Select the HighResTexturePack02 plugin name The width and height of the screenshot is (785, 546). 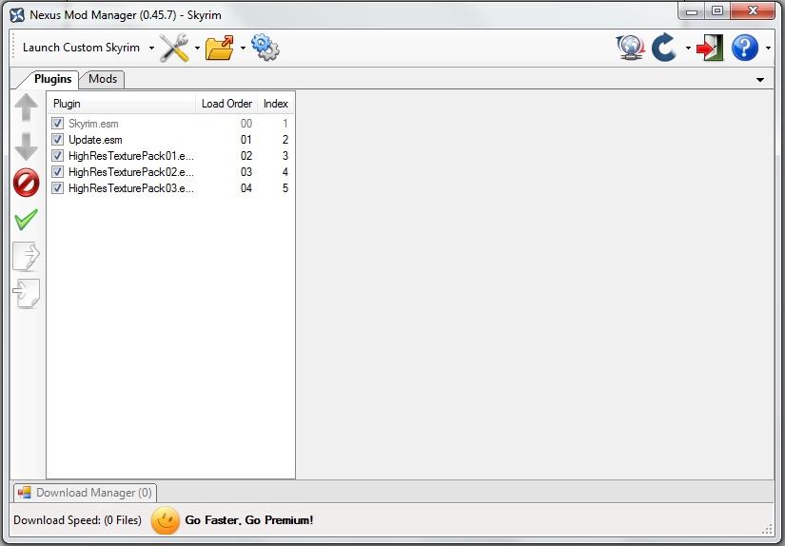(131, 171)
